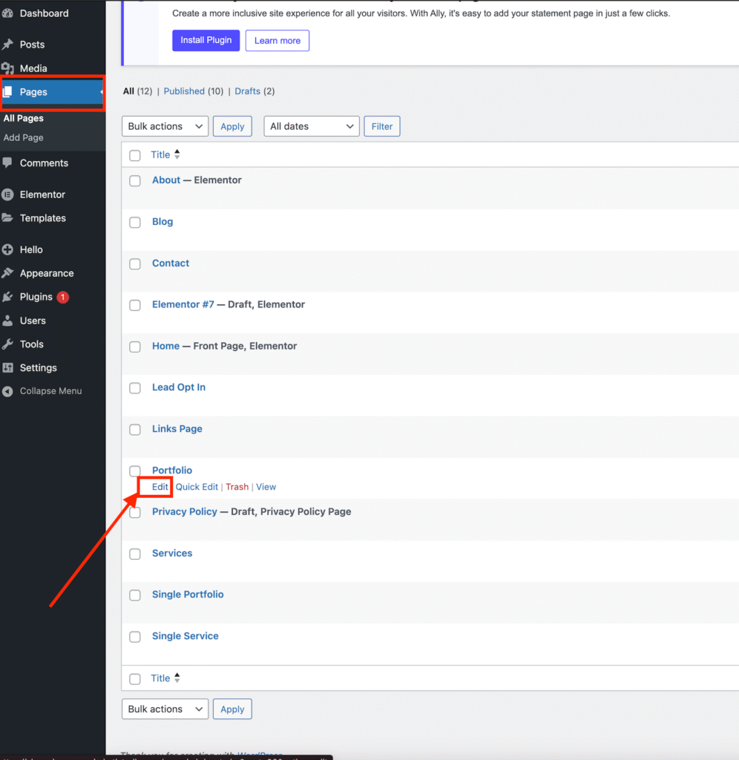
Task: Check the box next to About page
Action: [135, 180]
